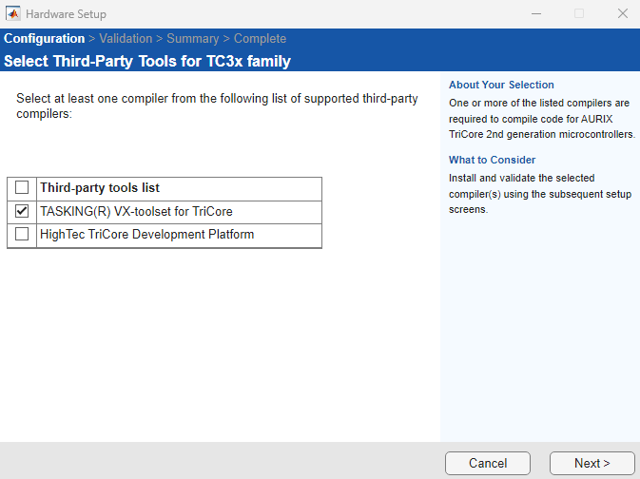Click the About Your Selection heading
Image resolution: width=640 pixels, height=479 pixels.
(501, 85)
